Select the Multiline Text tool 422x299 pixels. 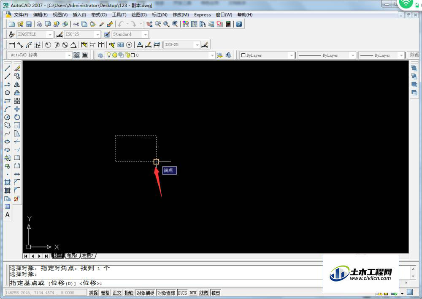[x=7, y=215]
